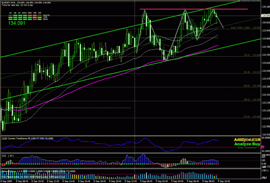Image resolution: width=270 pixels, height=183 pixels.
Task: Select the M1 timeframe label in signal panel
Action: coord(40,13)
